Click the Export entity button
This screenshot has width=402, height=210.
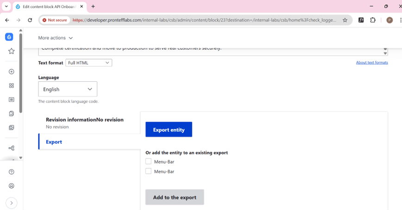click(169, 130)
